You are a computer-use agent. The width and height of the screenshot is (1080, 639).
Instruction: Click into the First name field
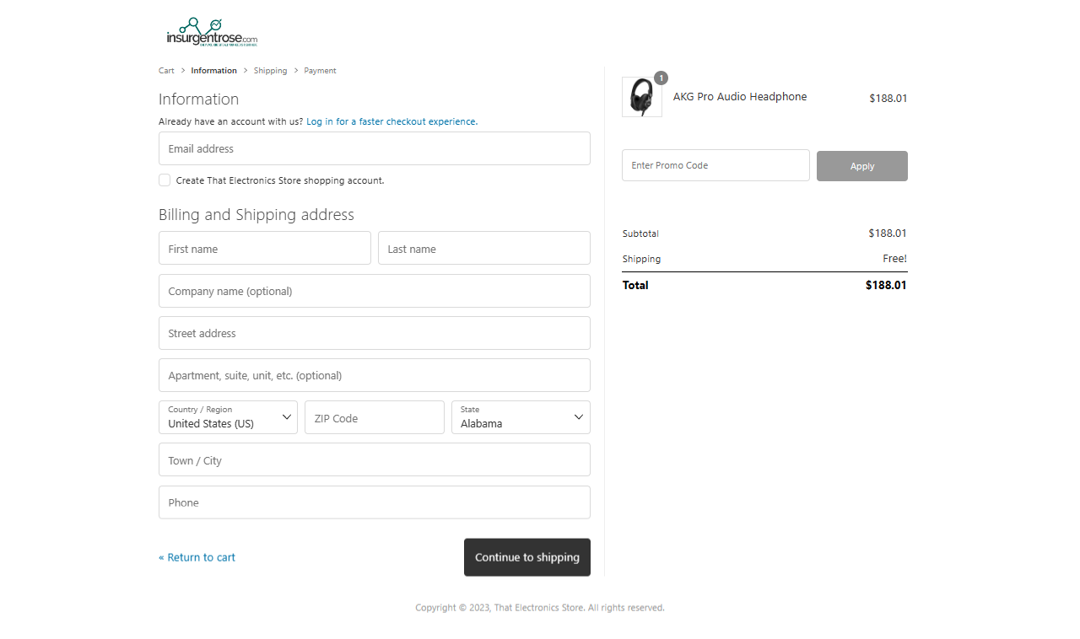(x=265, y=249)
